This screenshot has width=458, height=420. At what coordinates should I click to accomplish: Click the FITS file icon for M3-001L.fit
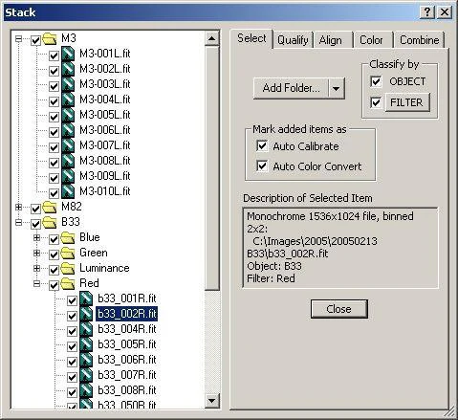pos(68,54)
